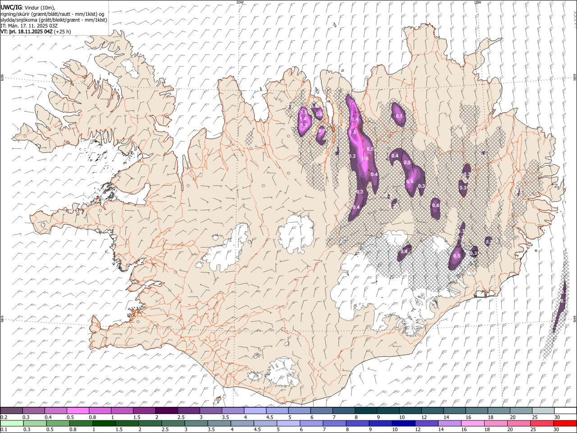Click the '20W' longitude label
Viewport: 577px width, 433px height.
point(240,2)
